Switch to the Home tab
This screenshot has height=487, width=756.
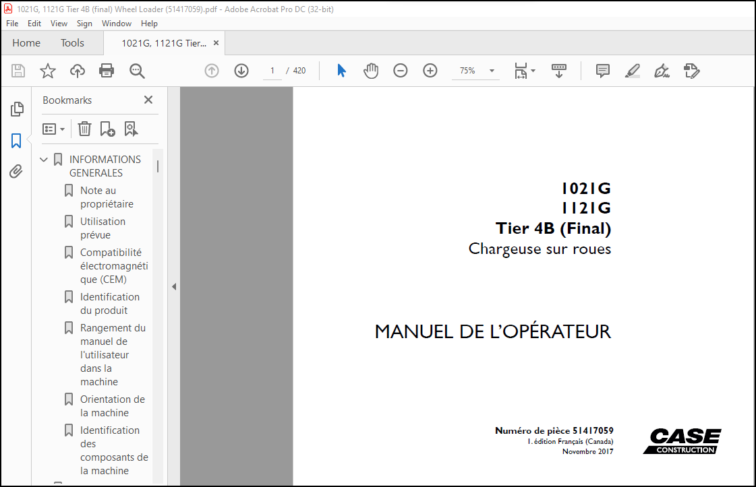pos(26,43)
